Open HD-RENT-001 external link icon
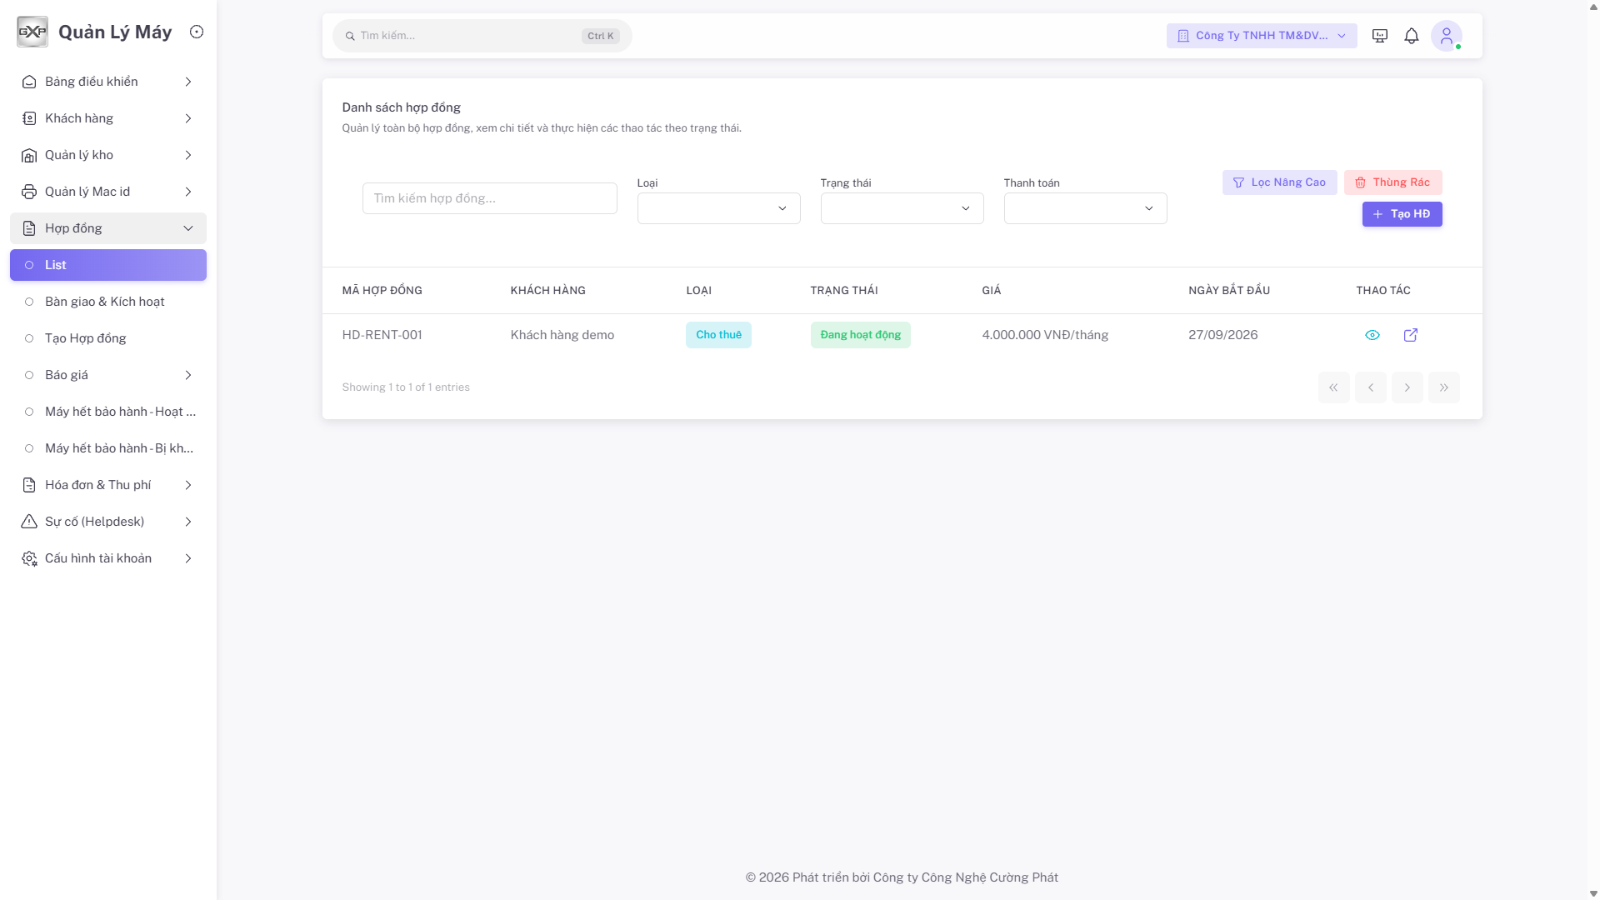The width and height of the screenshot is (1600, 900). [1411, 335]
